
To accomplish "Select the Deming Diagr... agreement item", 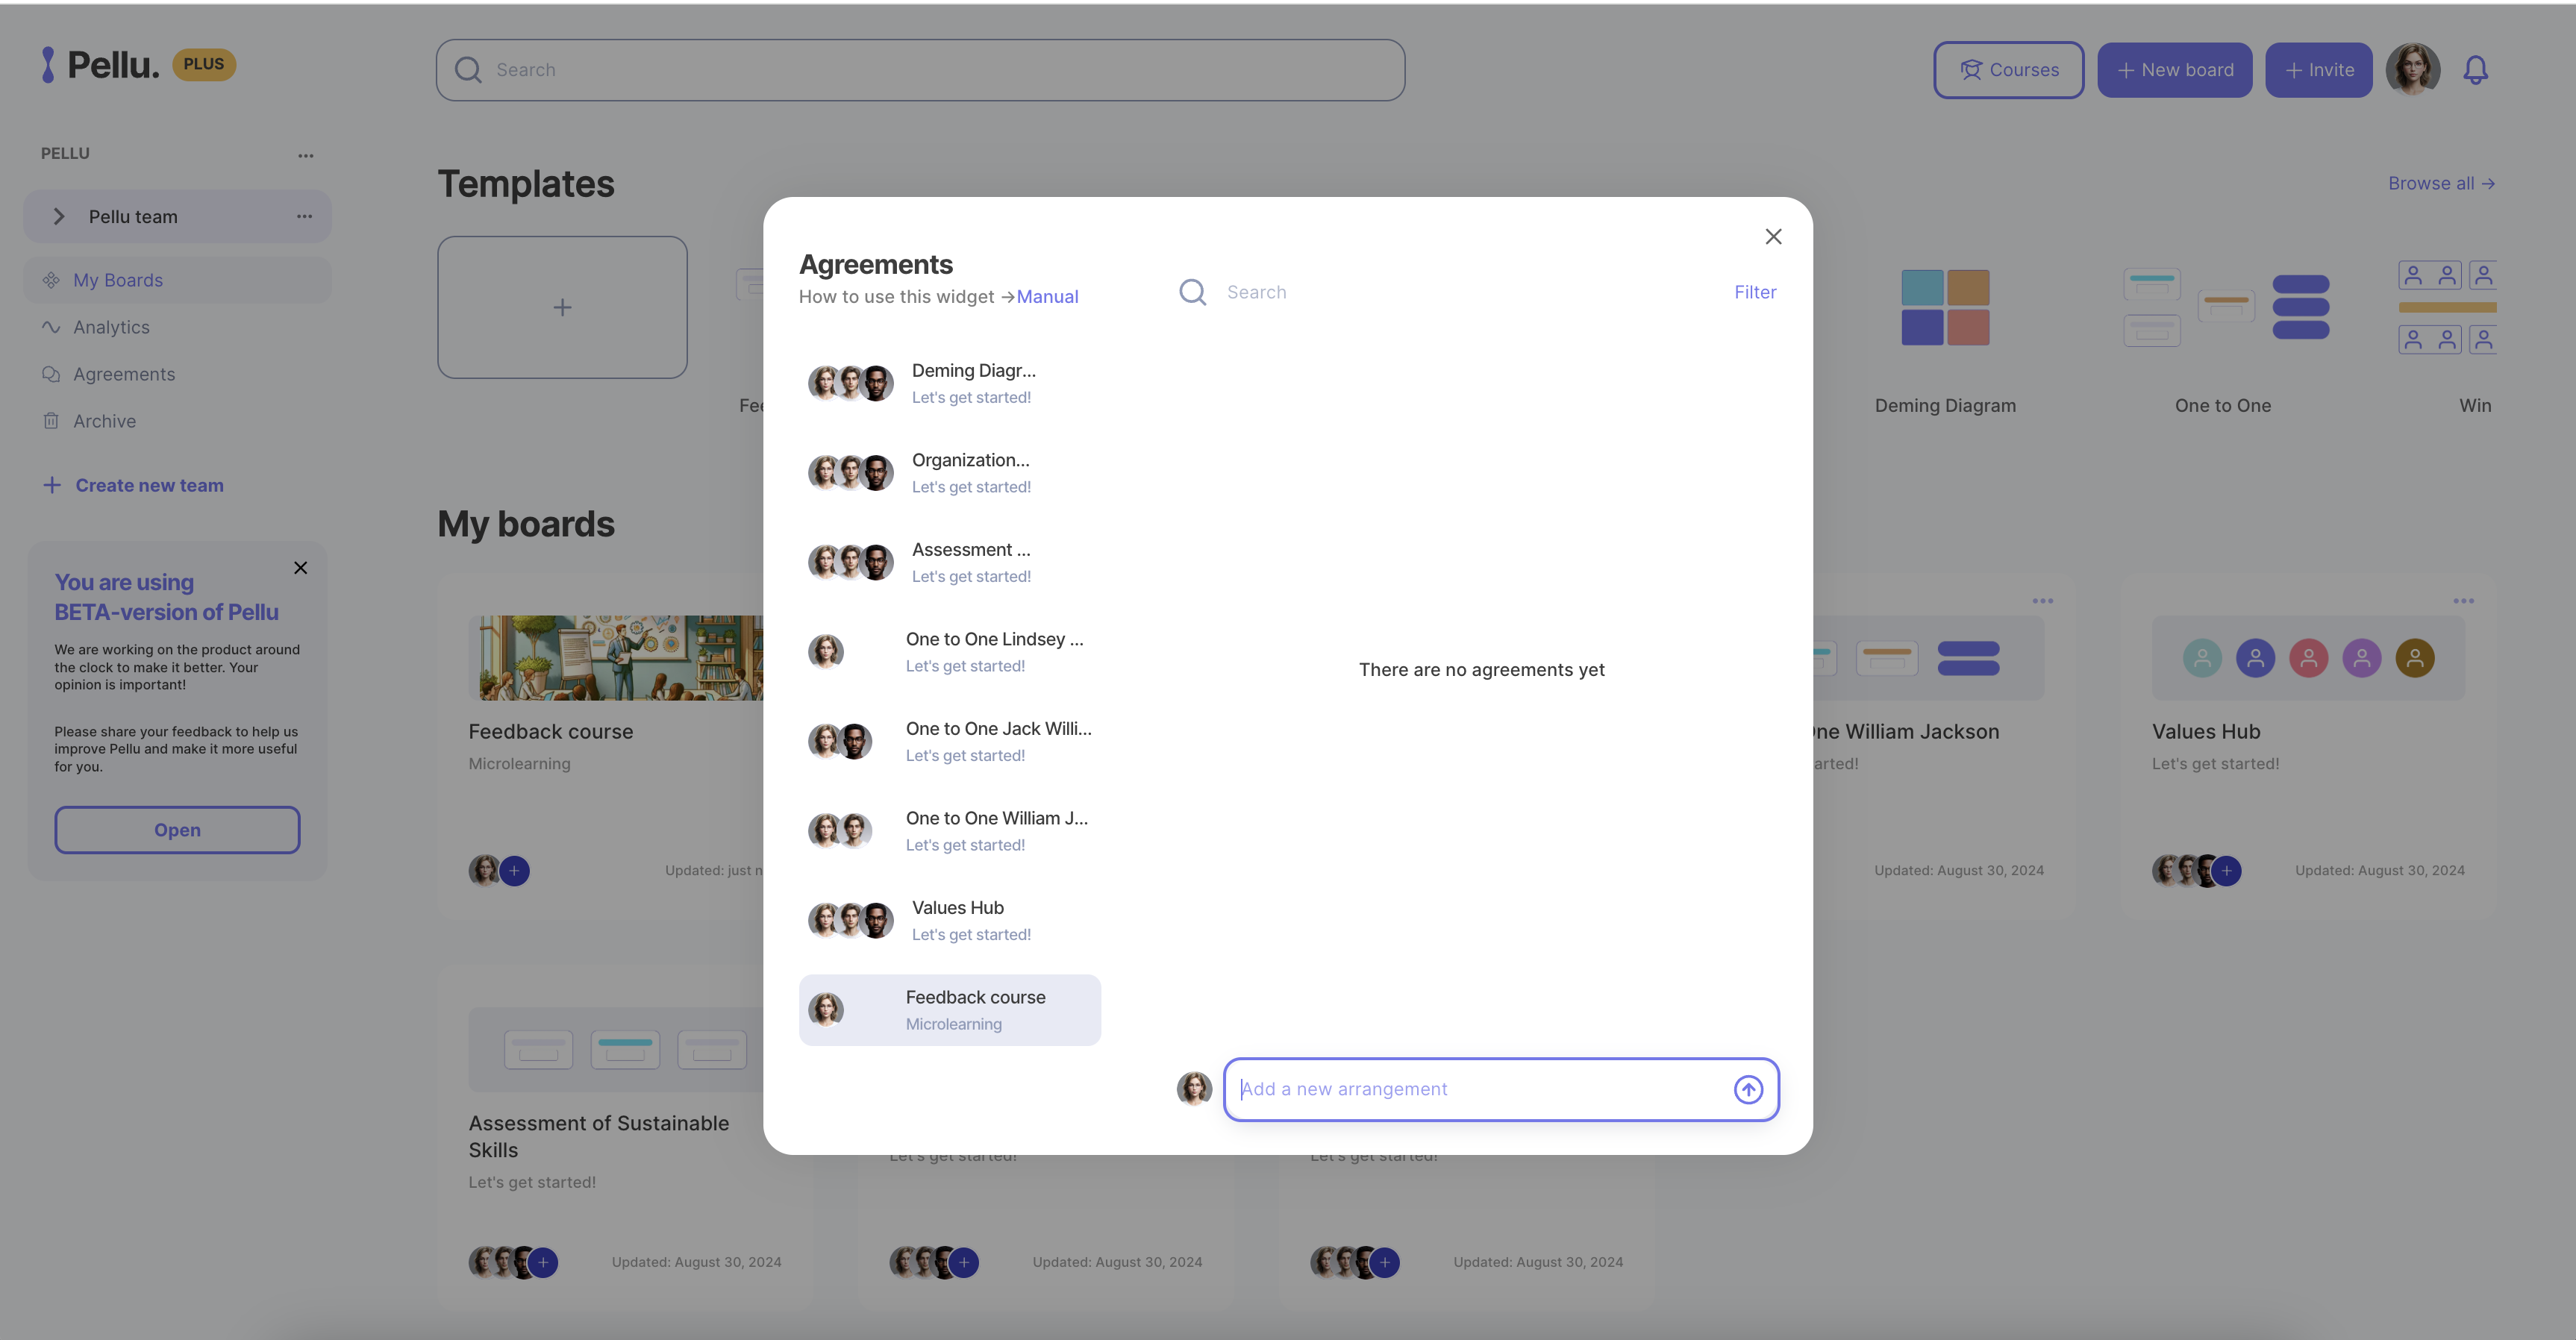I will click(x=950, y=383).
